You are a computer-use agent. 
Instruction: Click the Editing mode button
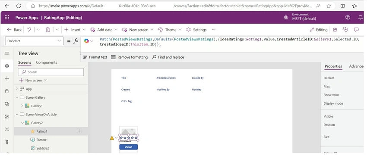tap(318, 30)
